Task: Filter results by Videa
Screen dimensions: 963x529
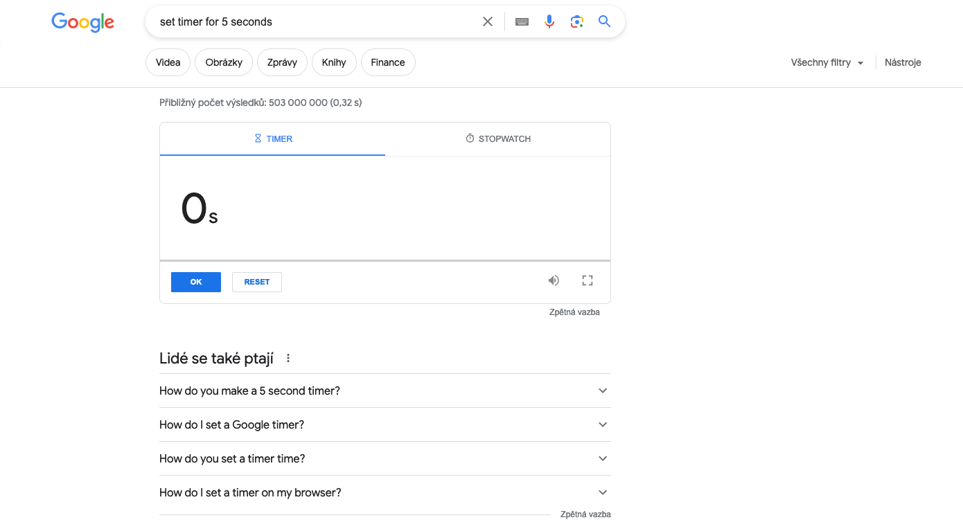Action: [x=168, y=62]
